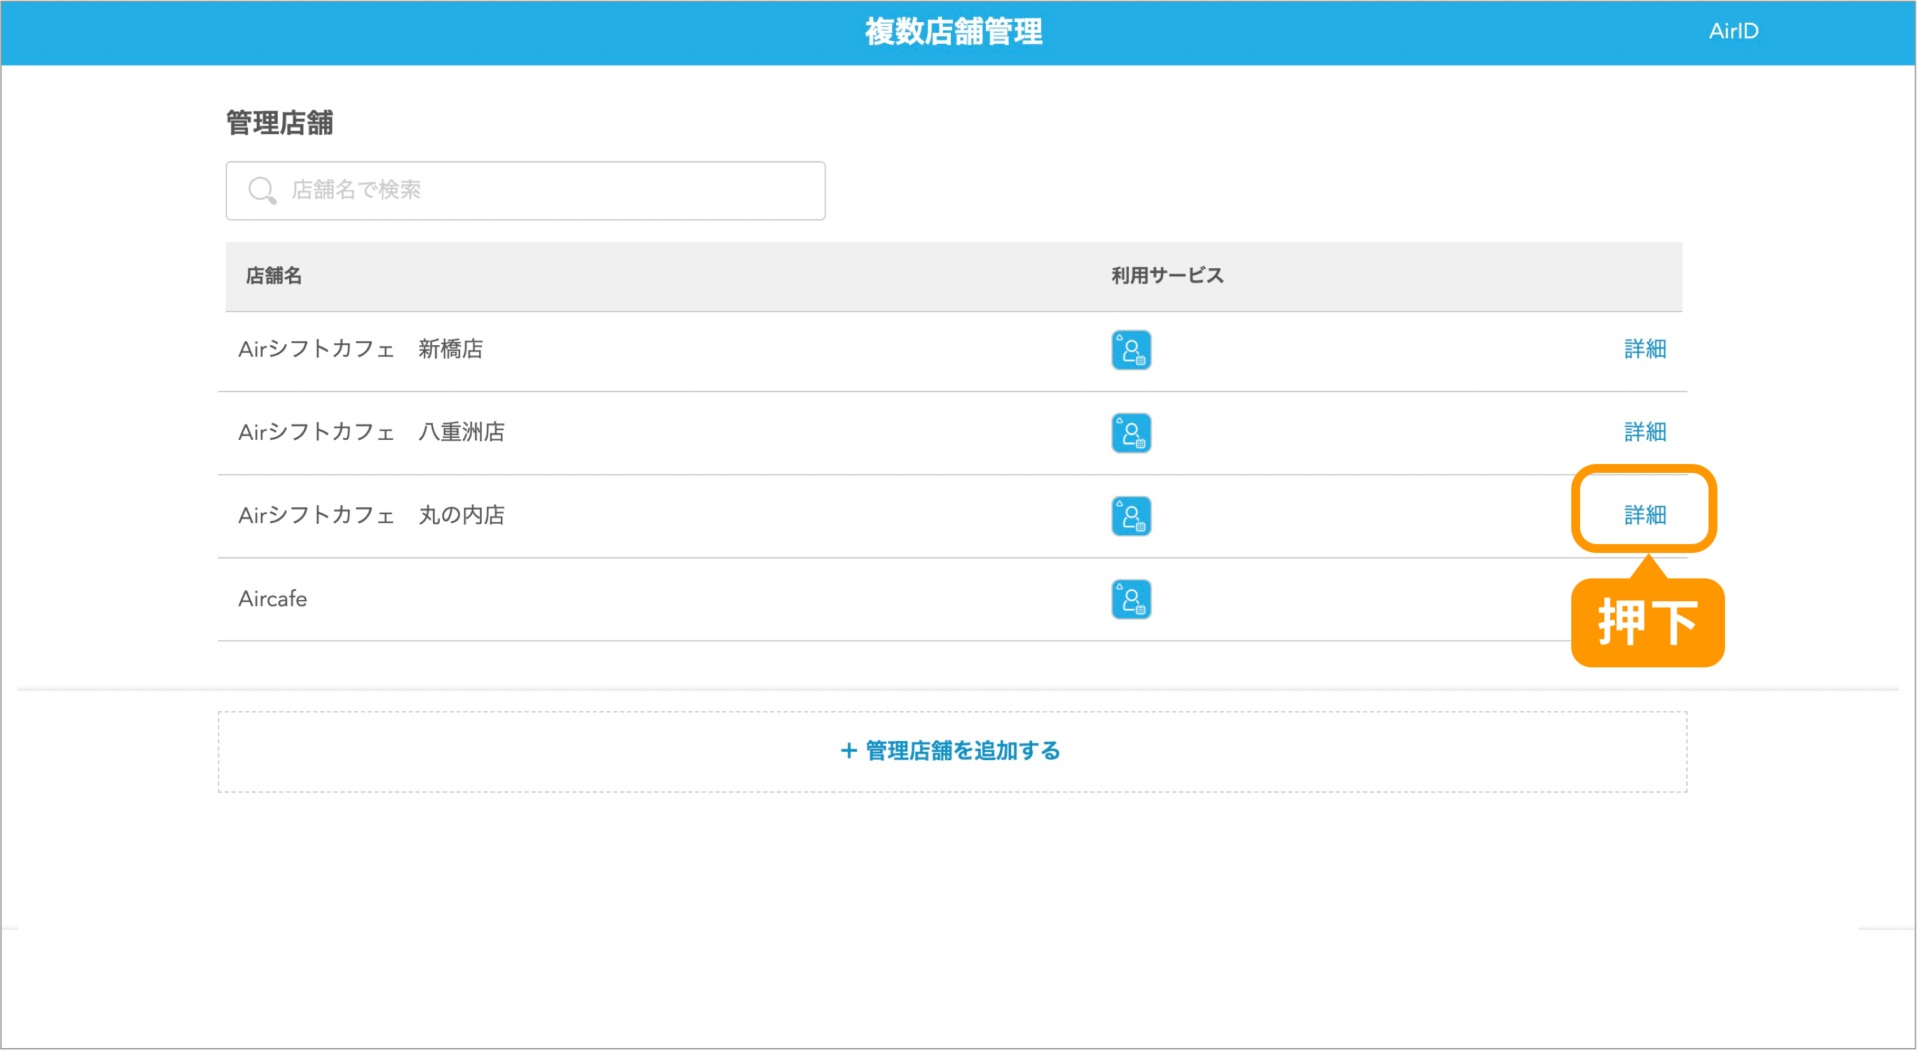Click Air Shift service icon for 丸の内店
This screenshot has width=1917, height=1050.
(x=1130, y=517)
